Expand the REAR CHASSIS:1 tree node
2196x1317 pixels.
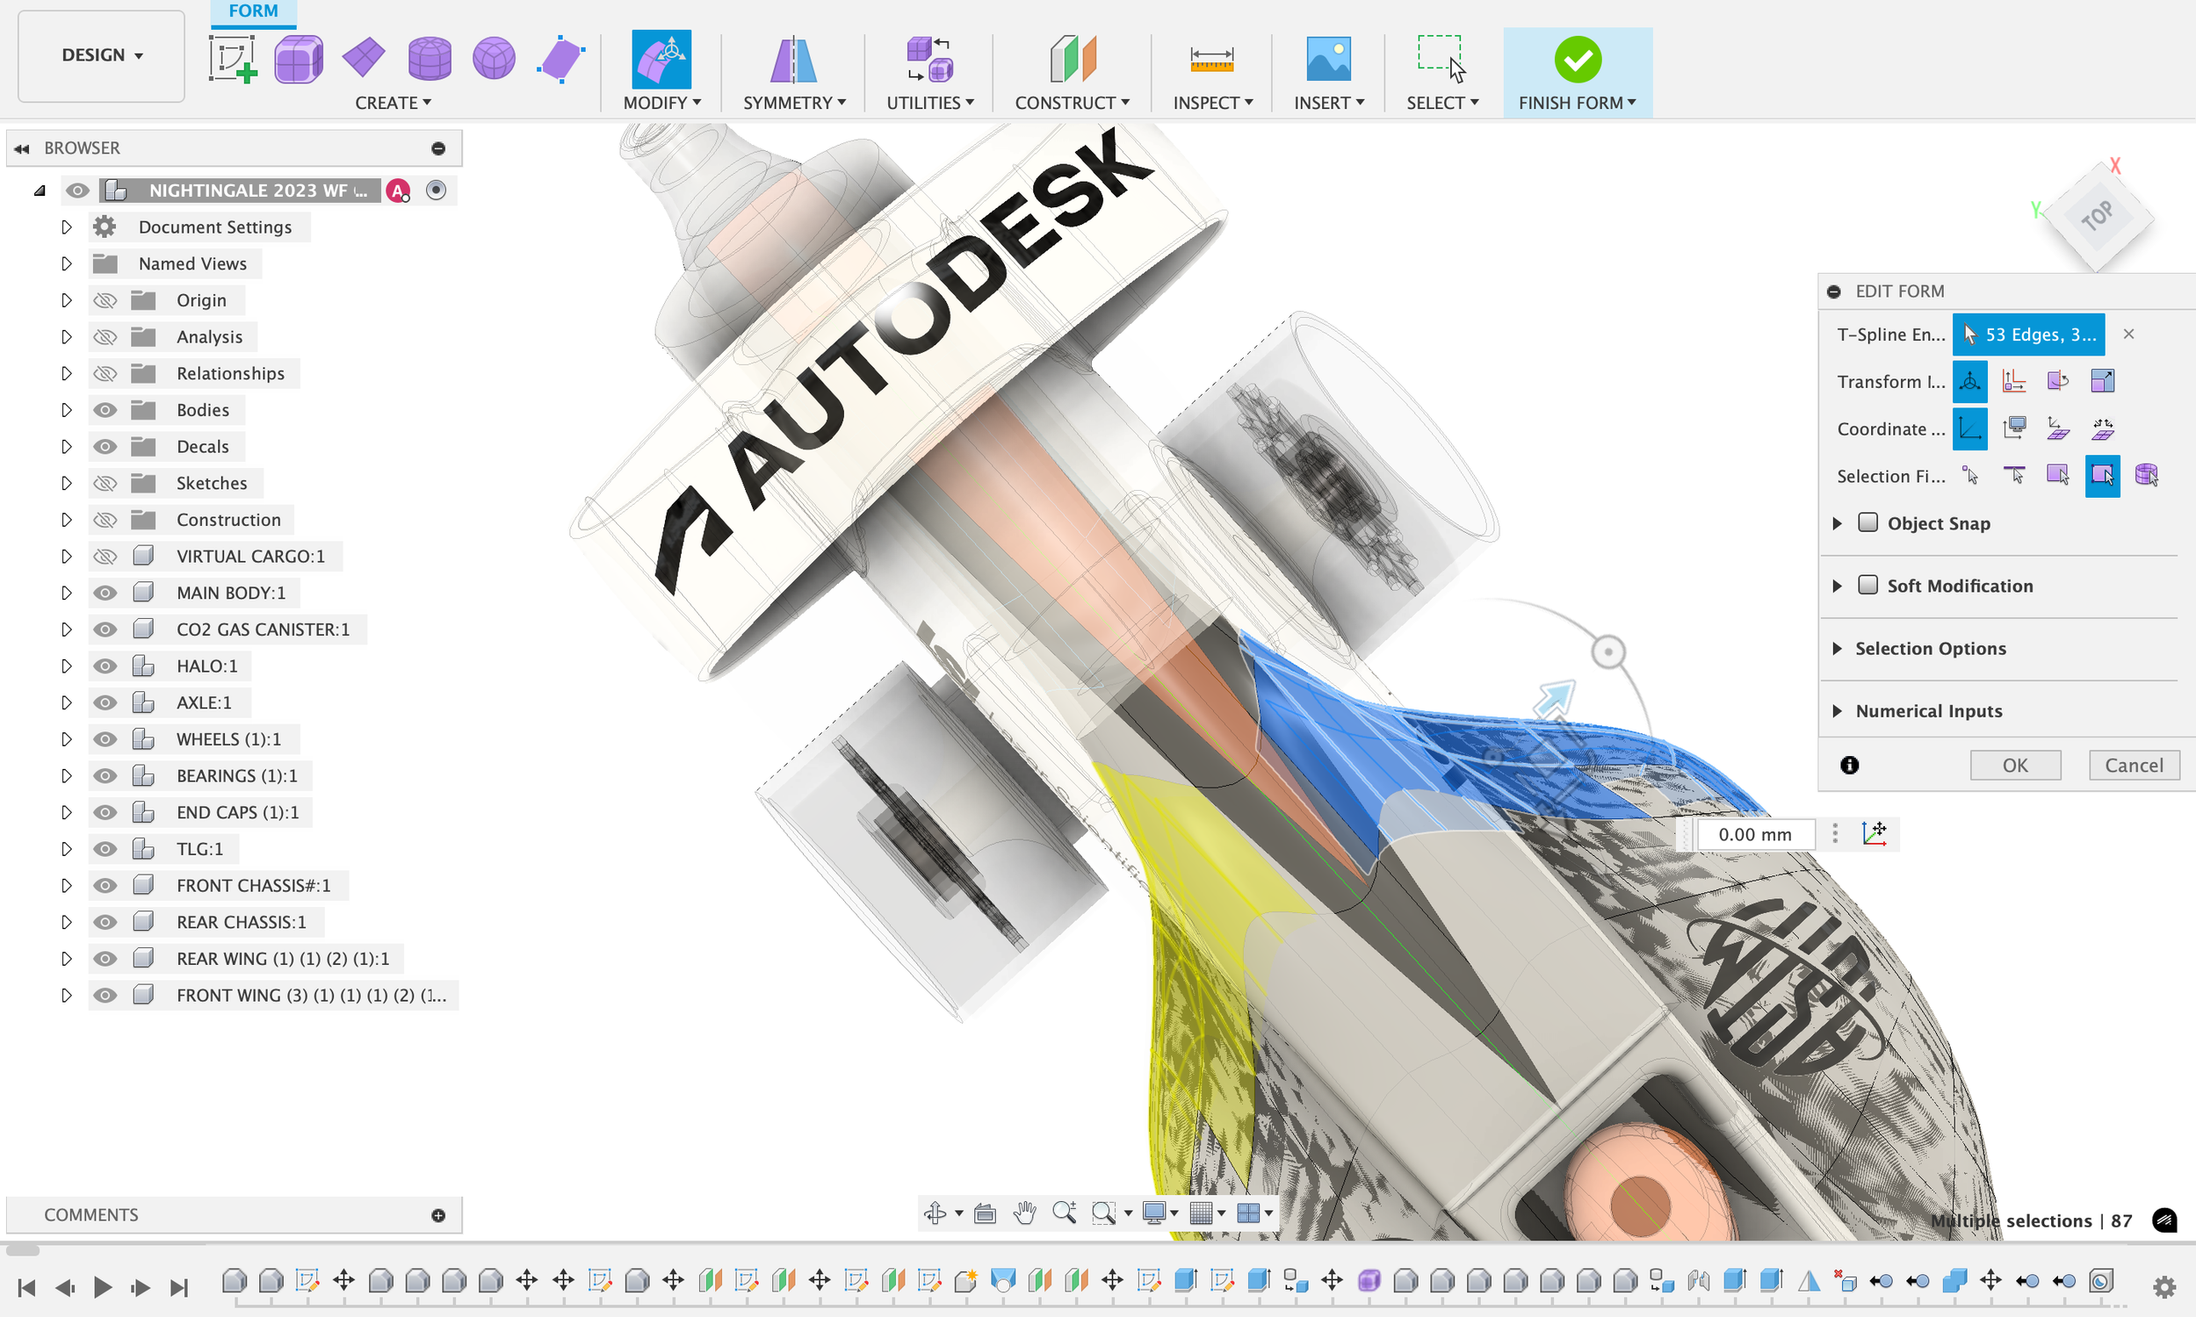(67, 922)
